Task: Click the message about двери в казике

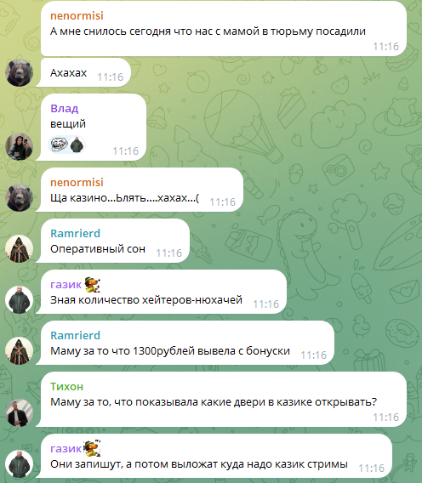Action: pyautogui.click(x=224, y=400)
